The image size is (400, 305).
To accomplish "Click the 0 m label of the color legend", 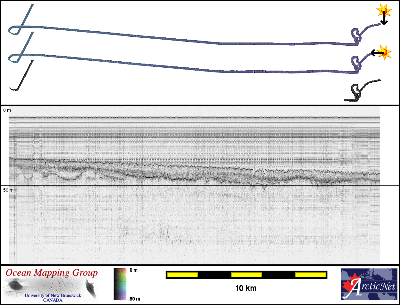I will click(134, 270).
